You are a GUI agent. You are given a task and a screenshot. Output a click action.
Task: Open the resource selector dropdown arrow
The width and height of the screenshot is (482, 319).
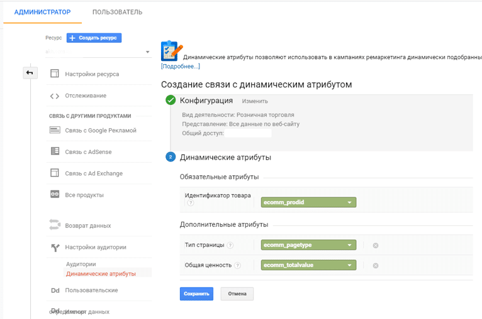(147, 52)
